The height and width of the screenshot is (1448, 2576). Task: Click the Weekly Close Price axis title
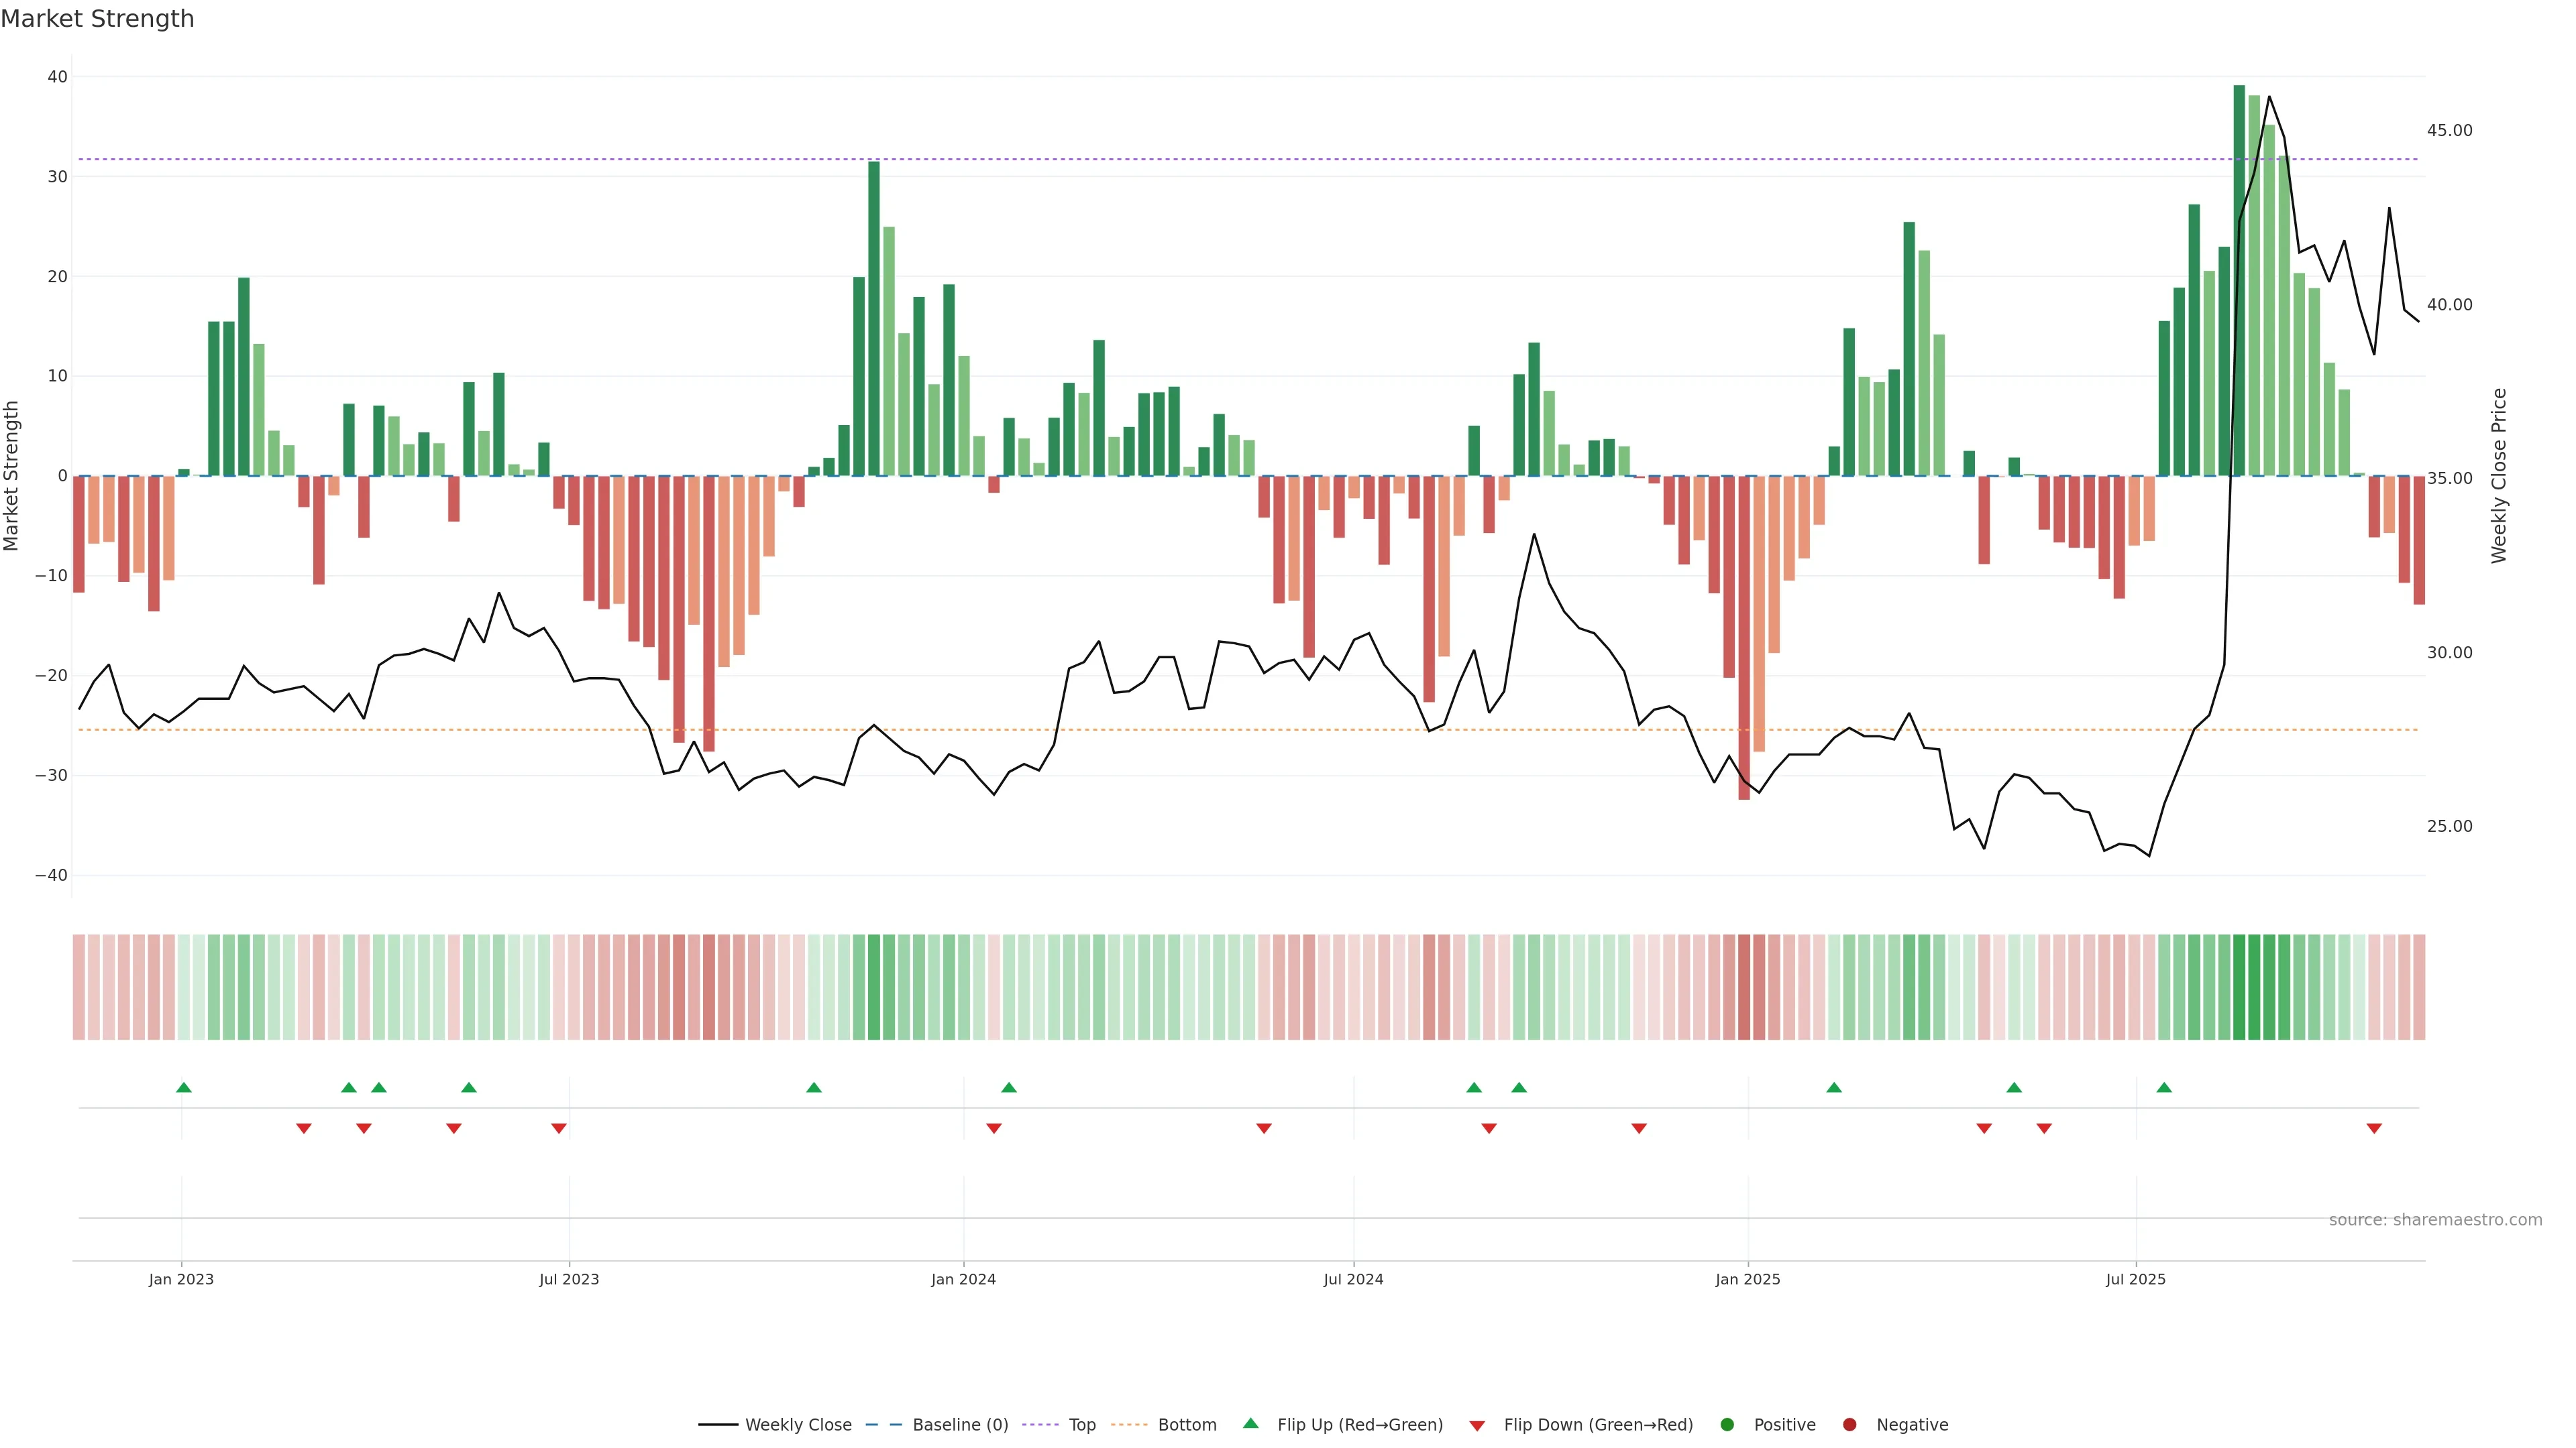tap(2499, 476)
